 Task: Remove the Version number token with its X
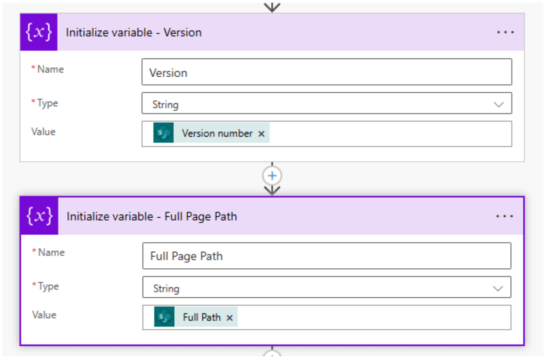coord(262,133)
